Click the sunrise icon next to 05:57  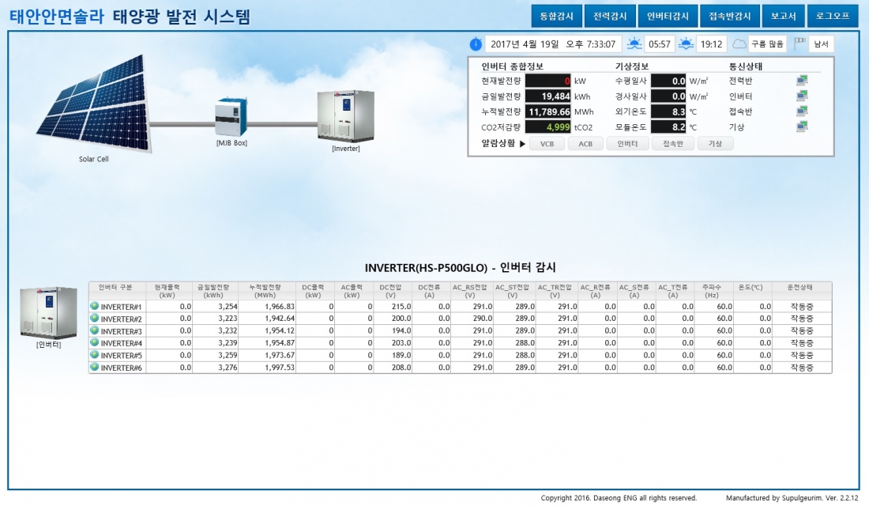pos(634,44)
